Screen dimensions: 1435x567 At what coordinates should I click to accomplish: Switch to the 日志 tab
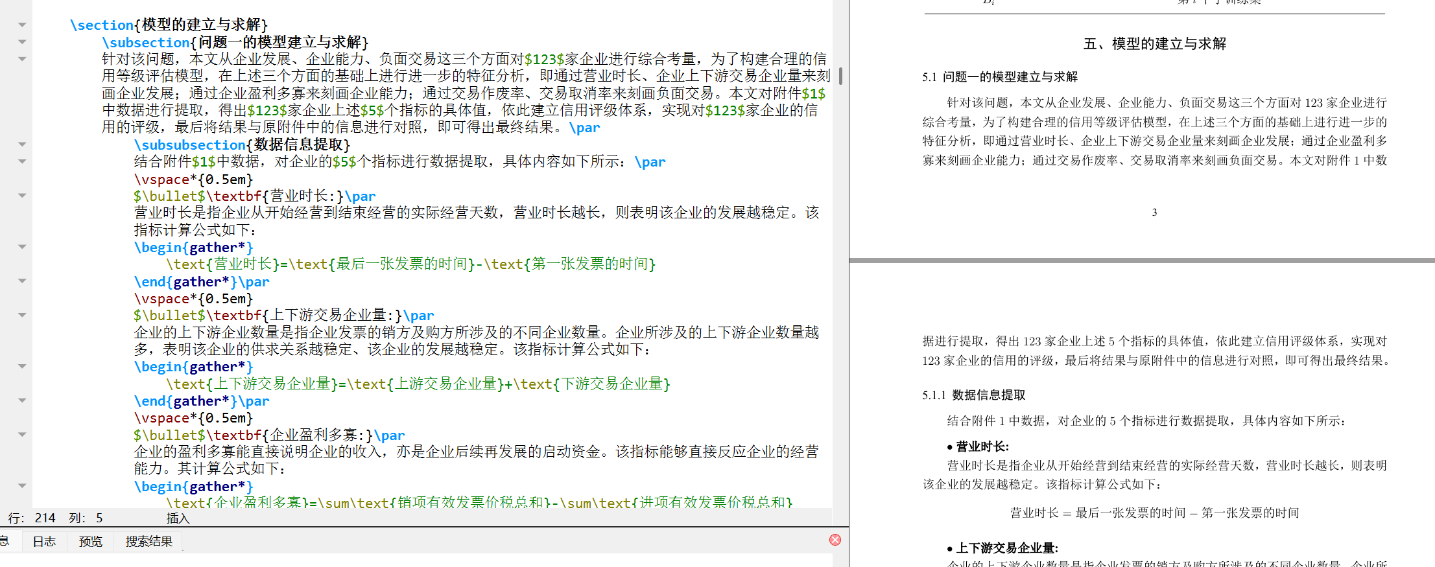(x=44, y=541)
